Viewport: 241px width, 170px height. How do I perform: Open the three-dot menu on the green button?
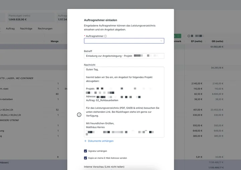178,36
